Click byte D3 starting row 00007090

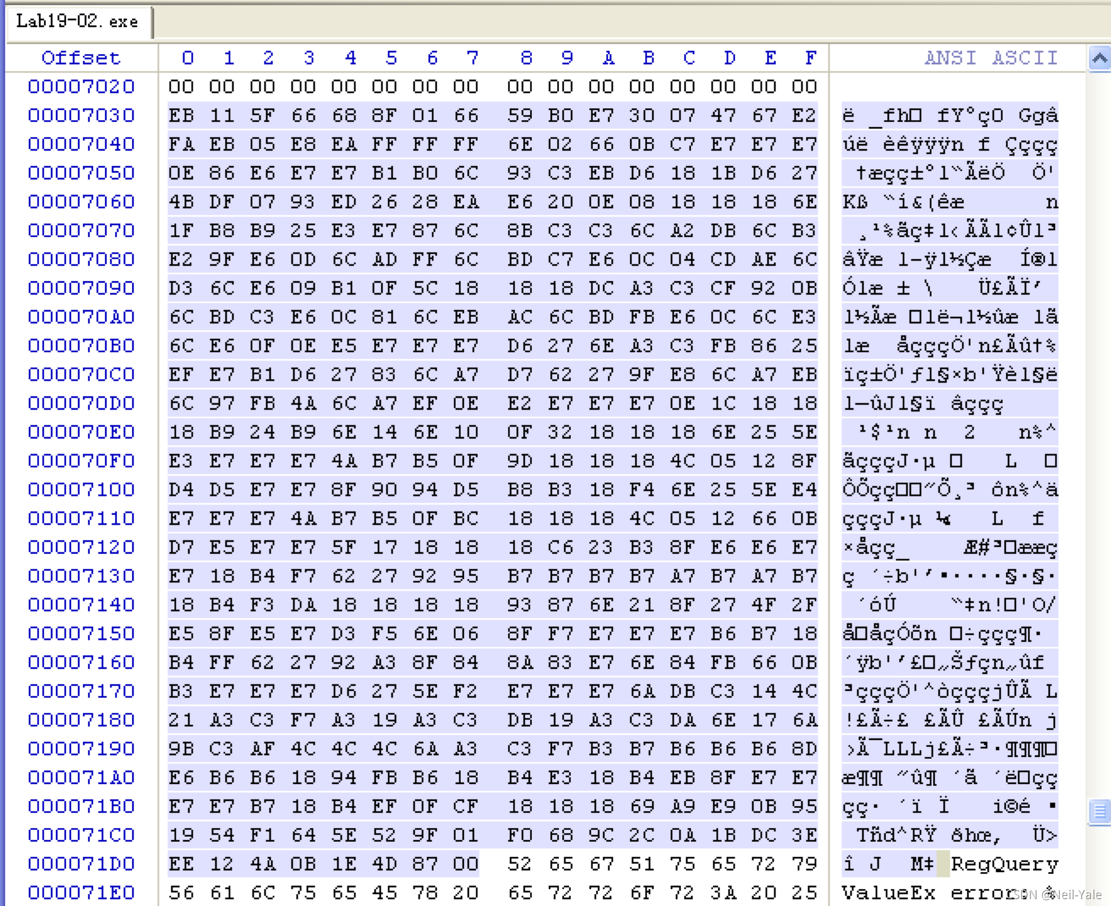[181, 288]
